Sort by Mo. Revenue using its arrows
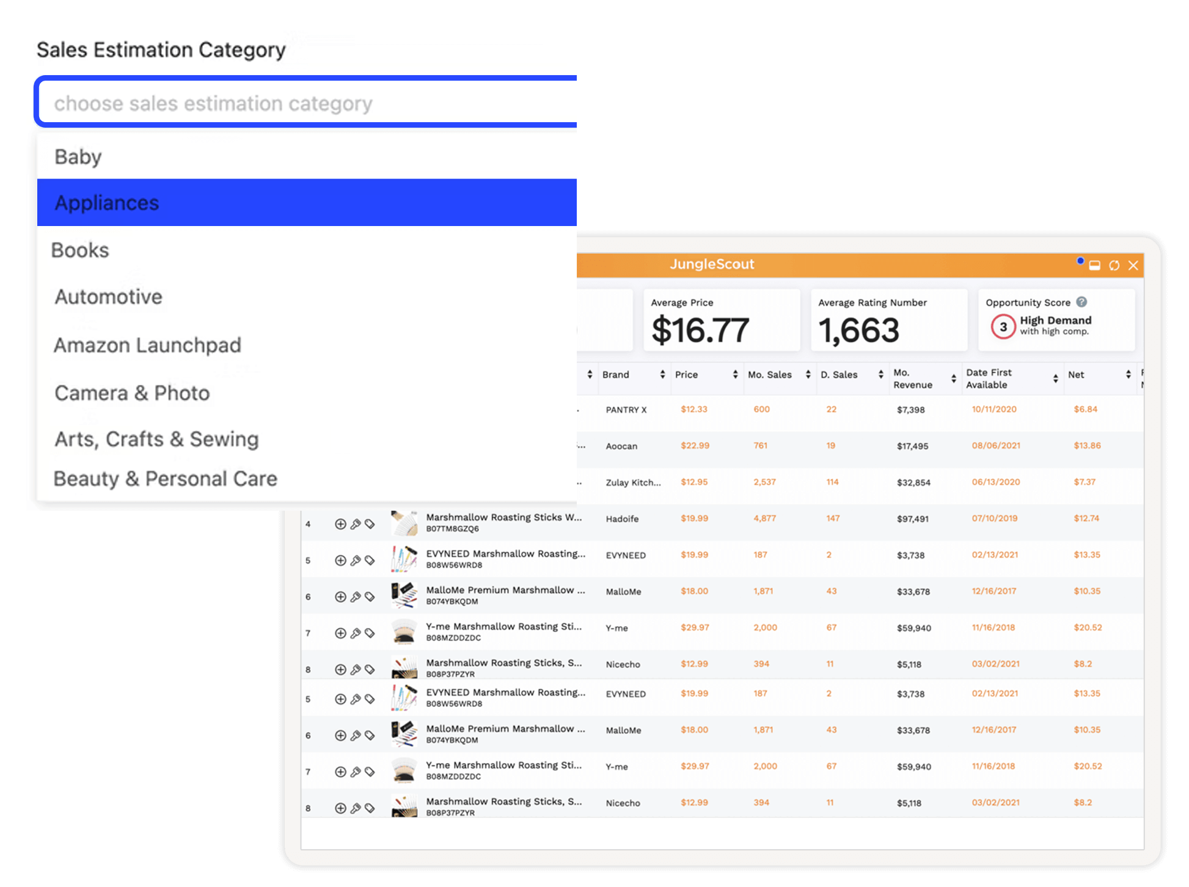 pyautogui.click(x=953, y=379)
